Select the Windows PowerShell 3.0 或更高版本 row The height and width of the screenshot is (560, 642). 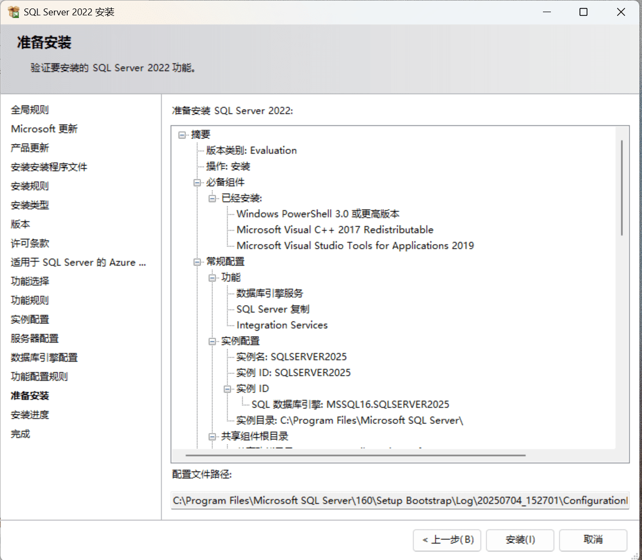(318, 214)
